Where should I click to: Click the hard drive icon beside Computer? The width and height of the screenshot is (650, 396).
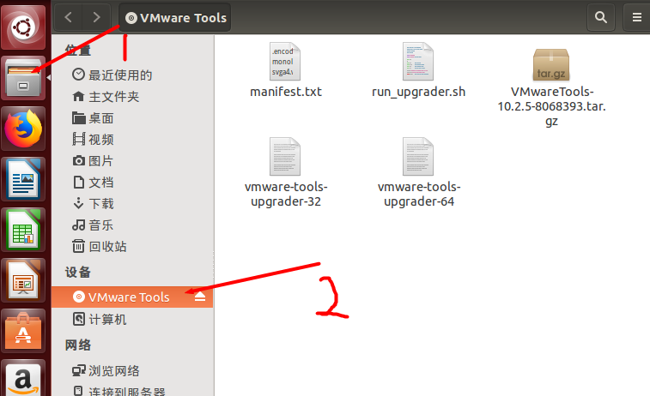pyautogui.click(x=79, y=319)
